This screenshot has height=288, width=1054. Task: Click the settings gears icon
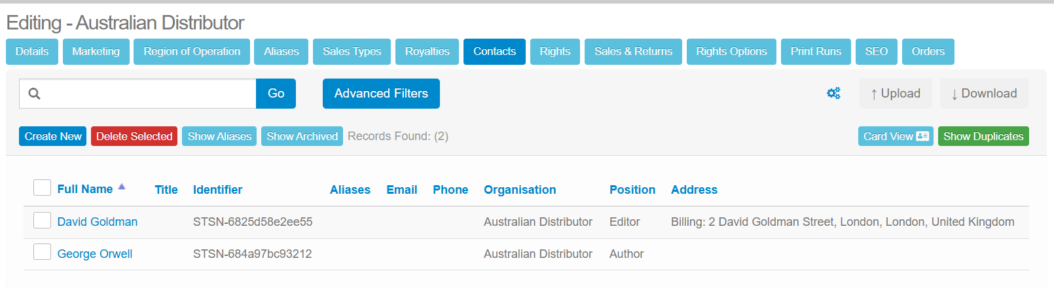tap(833, 94)
